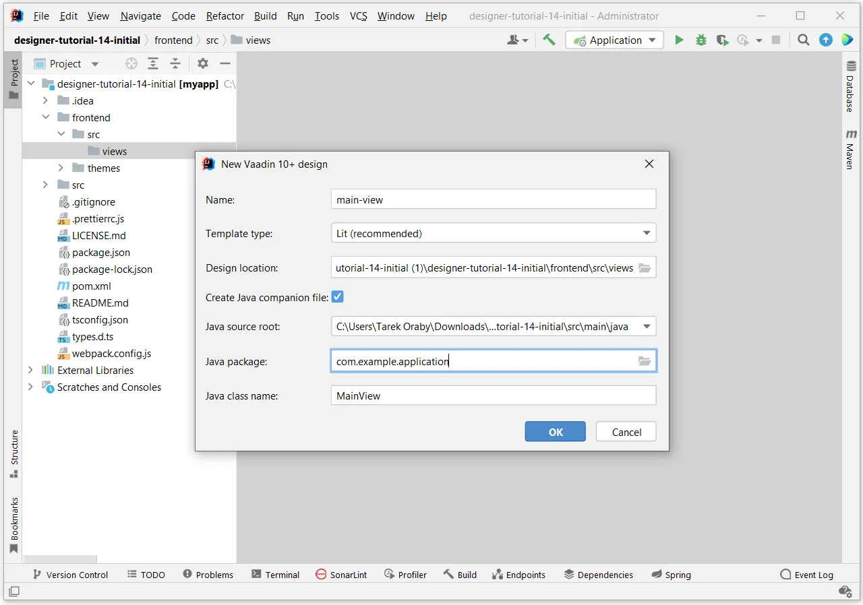The height and width of the screenshot is (605, 863).
Task: Collapse the frontend folder
Action: tap(46, 117)
